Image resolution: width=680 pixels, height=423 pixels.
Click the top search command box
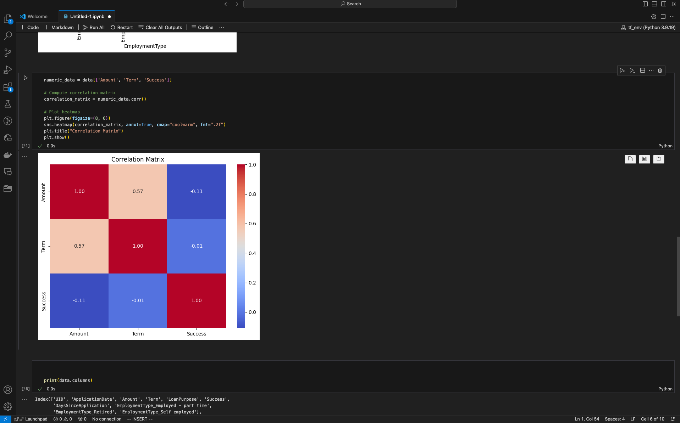[350, 4]
